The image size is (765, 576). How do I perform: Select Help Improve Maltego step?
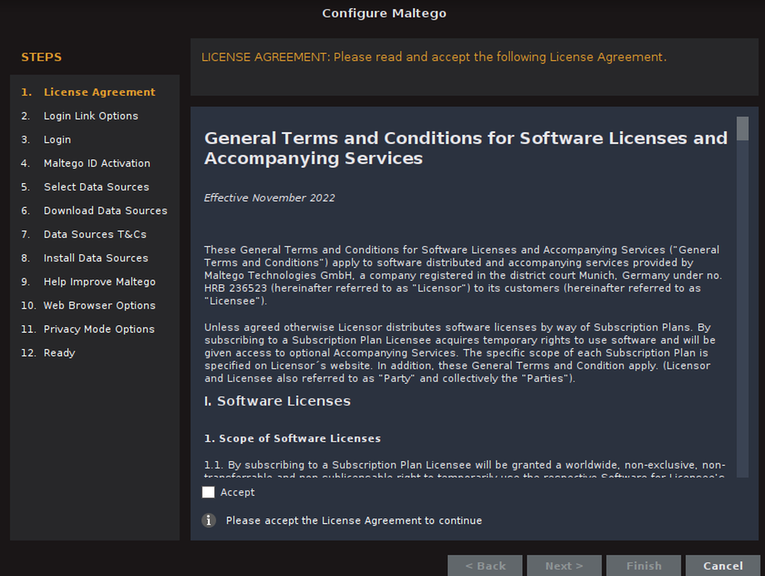[x=99, y=282]
